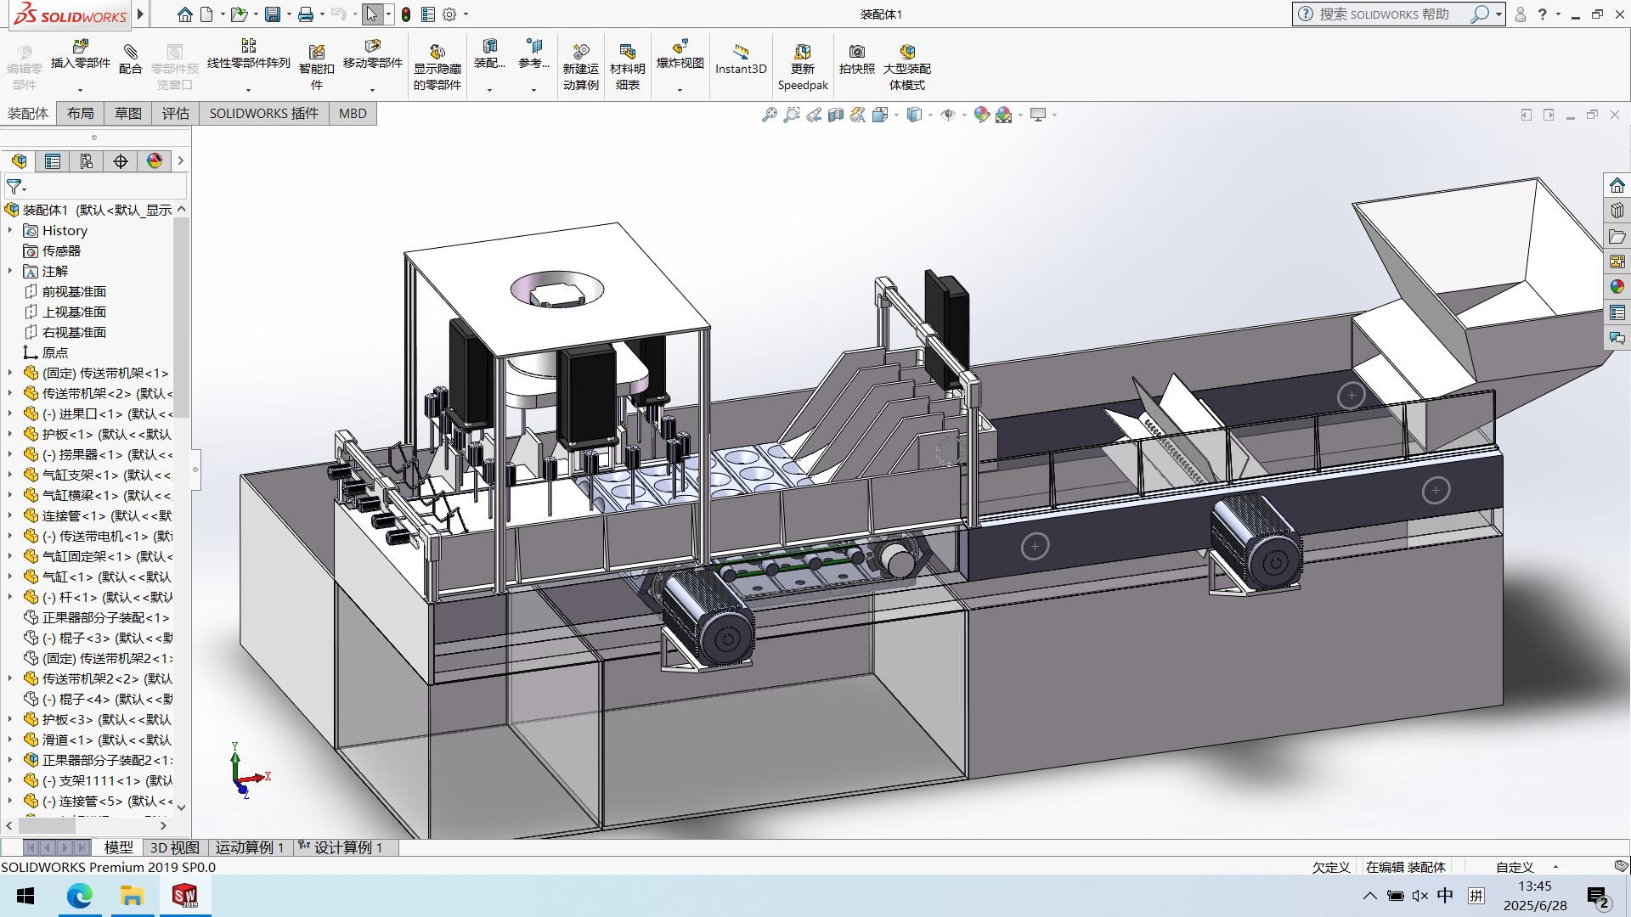
Task: Switch to the 评估 ribbon tab
Action: tap(175, 114)
